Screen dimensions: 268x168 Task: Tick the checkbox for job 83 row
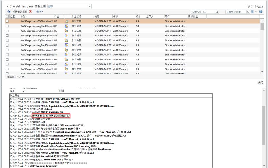[x=7, y=45]
